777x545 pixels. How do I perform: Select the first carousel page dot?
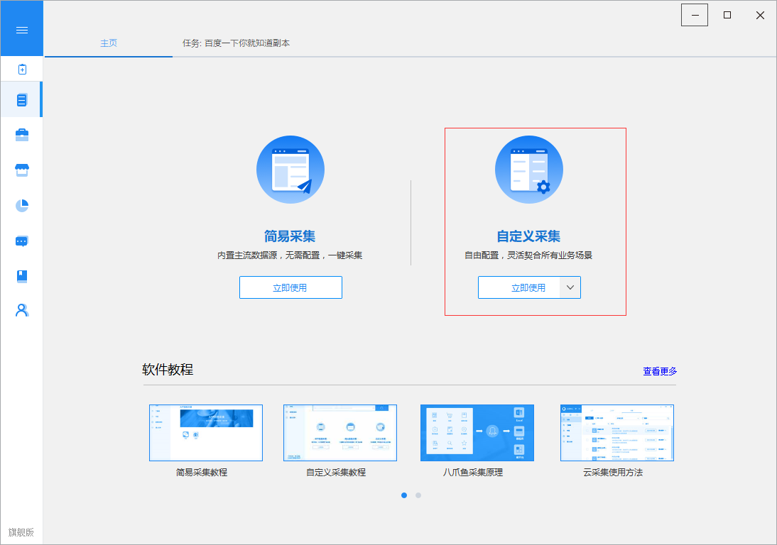(404, 495)
